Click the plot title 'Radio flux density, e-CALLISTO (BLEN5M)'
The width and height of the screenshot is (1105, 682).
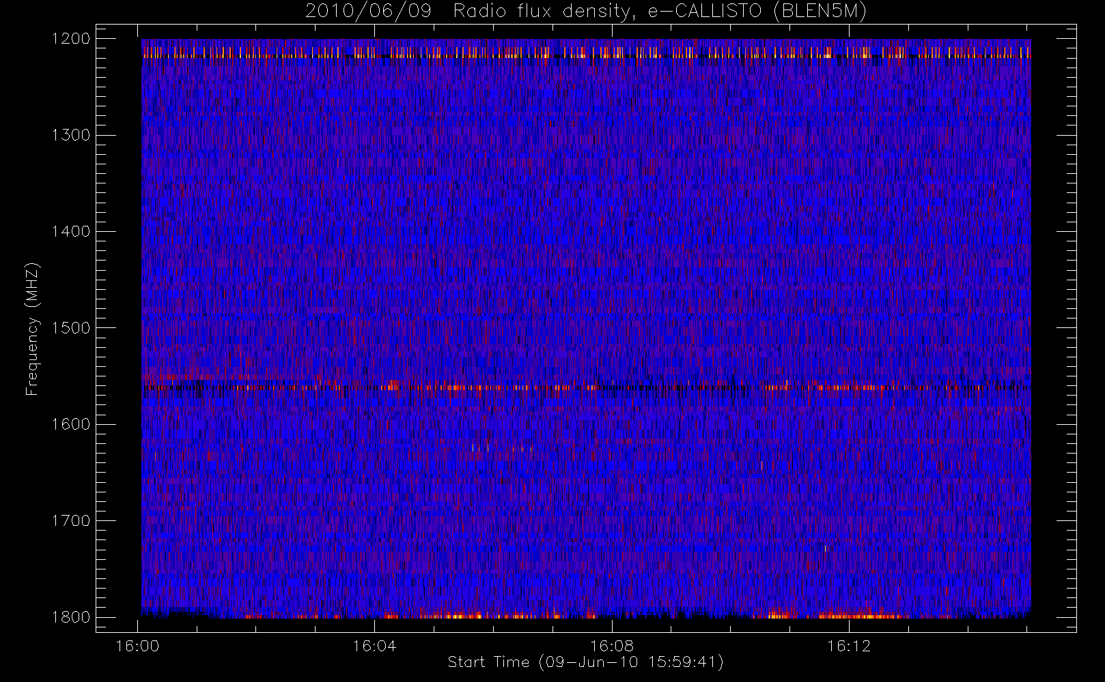[660, 12]
